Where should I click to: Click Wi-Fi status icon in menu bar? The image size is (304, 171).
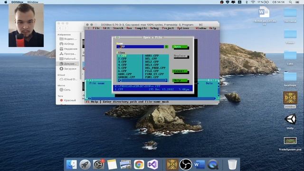point(253,2)
